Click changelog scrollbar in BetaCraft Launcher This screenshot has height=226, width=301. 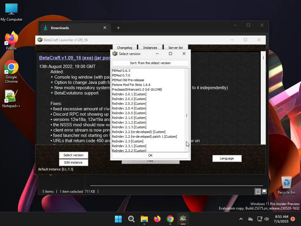263,58
